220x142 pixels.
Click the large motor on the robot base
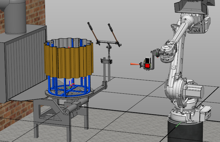coord(195,92)
